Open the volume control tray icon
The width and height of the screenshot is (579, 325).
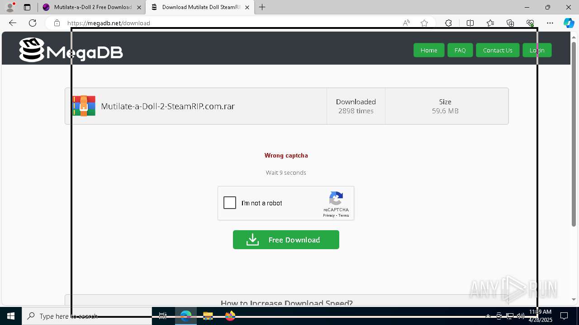[521, 316]
